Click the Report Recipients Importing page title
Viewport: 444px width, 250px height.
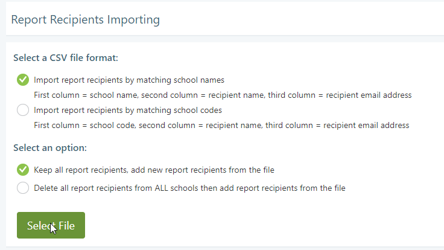pos(85,19)
